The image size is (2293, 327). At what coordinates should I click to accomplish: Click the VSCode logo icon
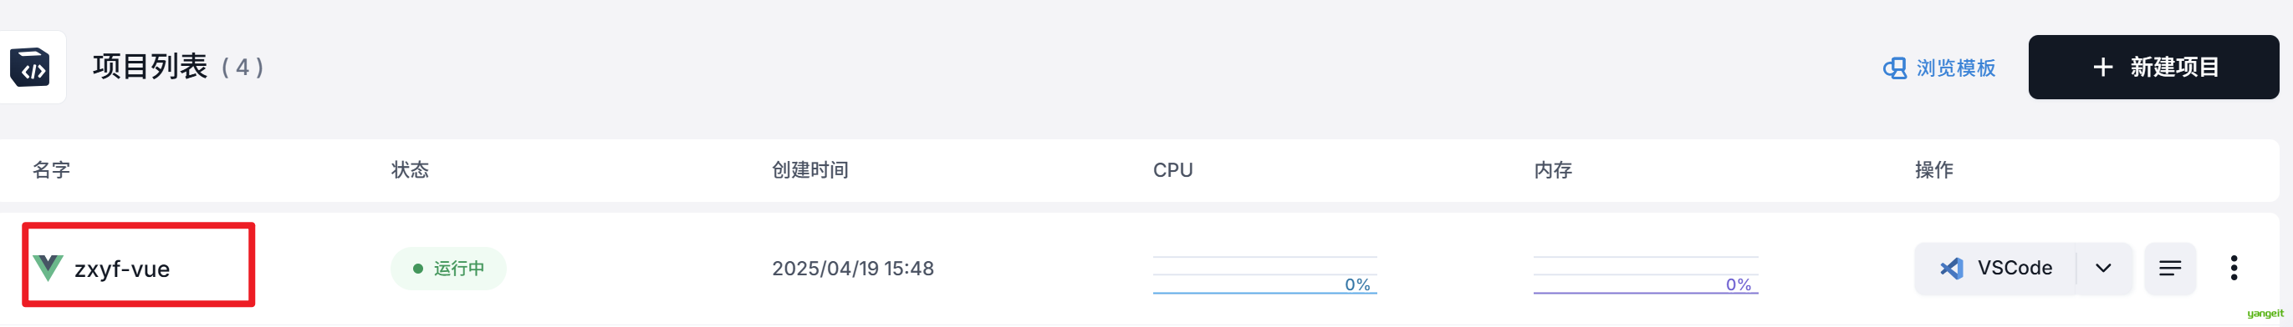(1951, 269)
